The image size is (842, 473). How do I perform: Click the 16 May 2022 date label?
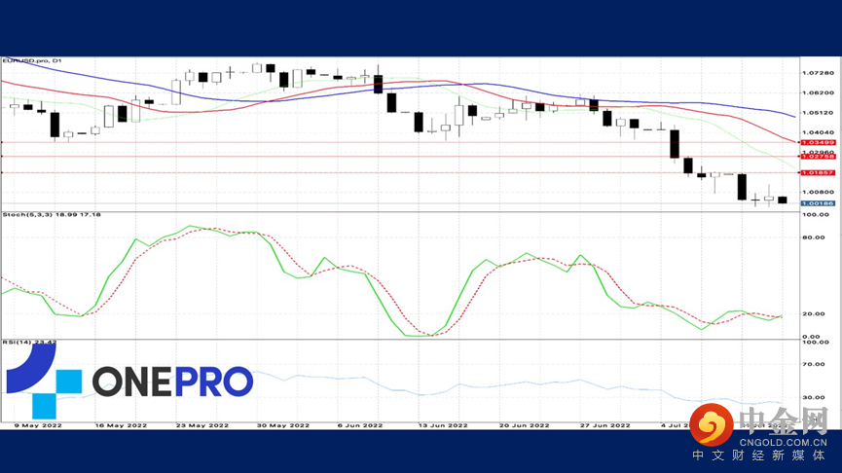tap(121, 425)
